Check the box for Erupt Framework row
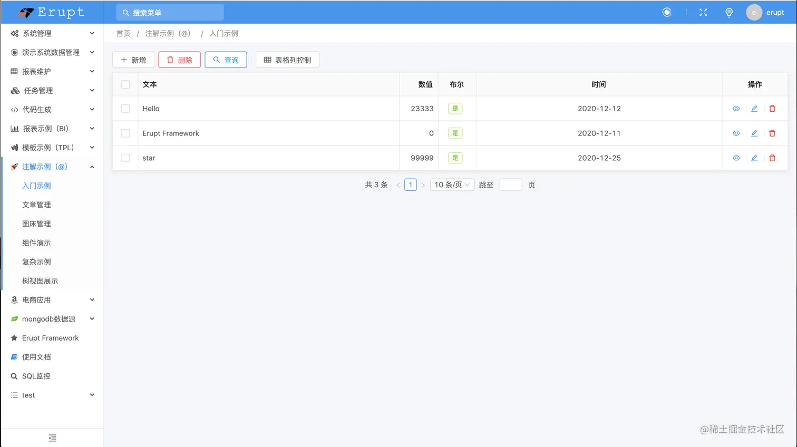The width and height of the screenshot is (797, 447). point(125,133)
